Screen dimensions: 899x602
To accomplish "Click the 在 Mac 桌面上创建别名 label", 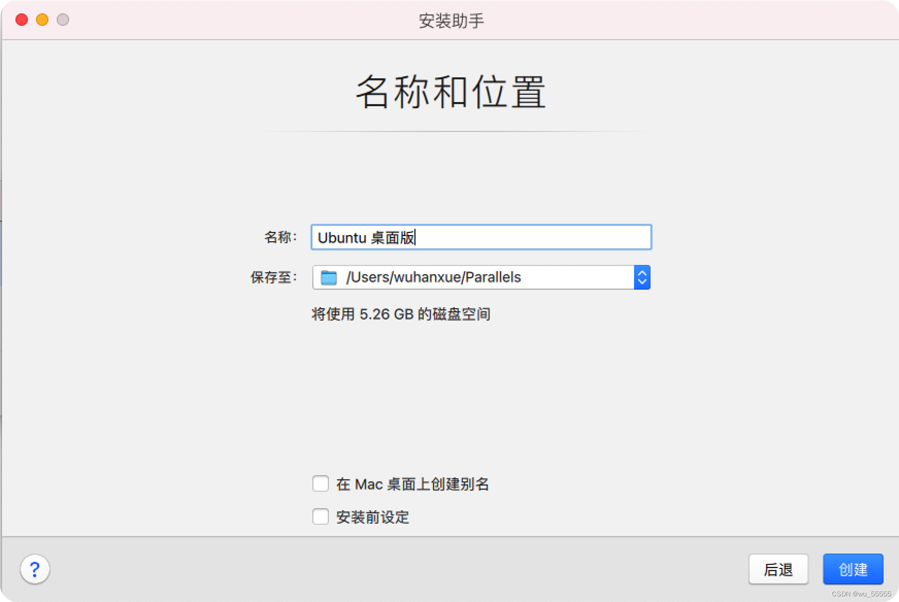I will click(x=412, y=484).
